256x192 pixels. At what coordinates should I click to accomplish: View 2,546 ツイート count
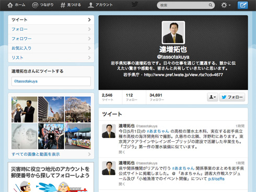click(x=108, y=97)
